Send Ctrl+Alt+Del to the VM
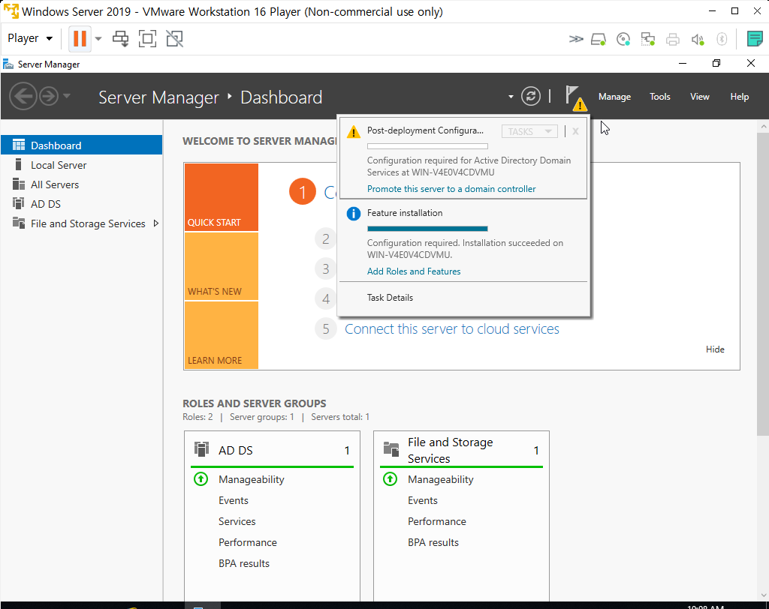The image size is (769, 609). tap(120, 39)
